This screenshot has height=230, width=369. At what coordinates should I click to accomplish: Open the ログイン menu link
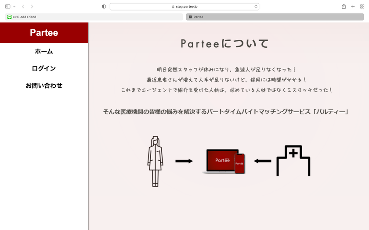coord(44,68)
